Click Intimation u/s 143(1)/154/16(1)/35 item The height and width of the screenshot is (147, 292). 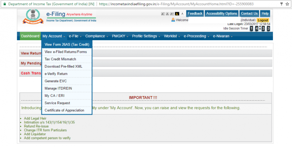click(49, 122)
